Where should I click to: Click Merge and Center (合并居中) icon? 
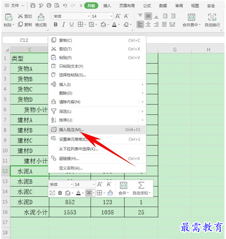coord(191,17)
